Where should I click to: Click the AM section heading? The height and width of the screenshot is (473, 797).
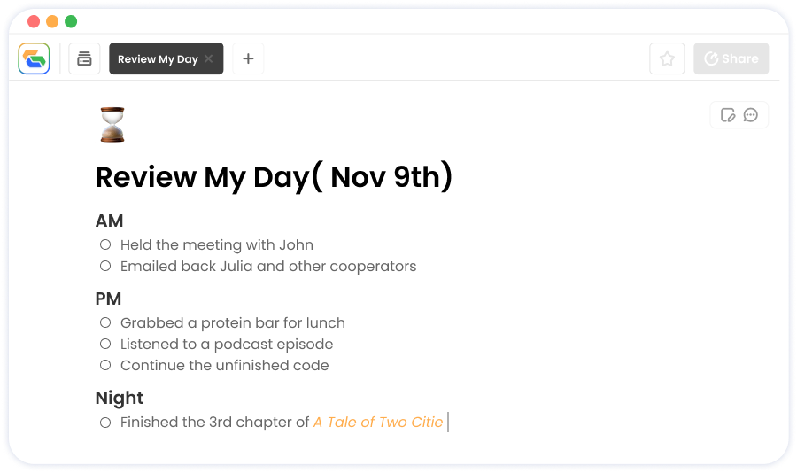coord(109,221)
